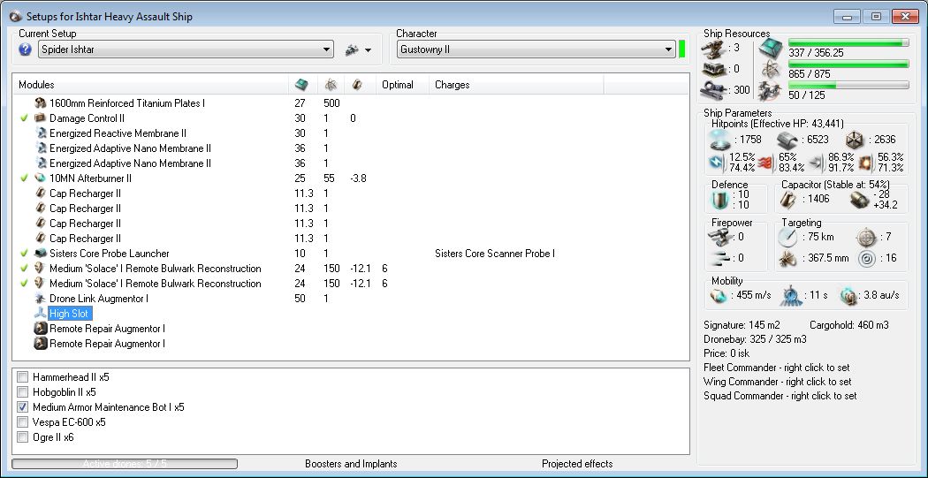Open Projected effects section
Viewport: 928px width, 478px height.
click(x=577, y=464)
